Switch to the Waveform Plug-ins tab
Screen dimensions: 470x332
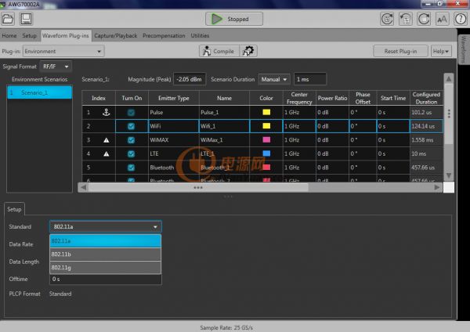pos(66,36)
